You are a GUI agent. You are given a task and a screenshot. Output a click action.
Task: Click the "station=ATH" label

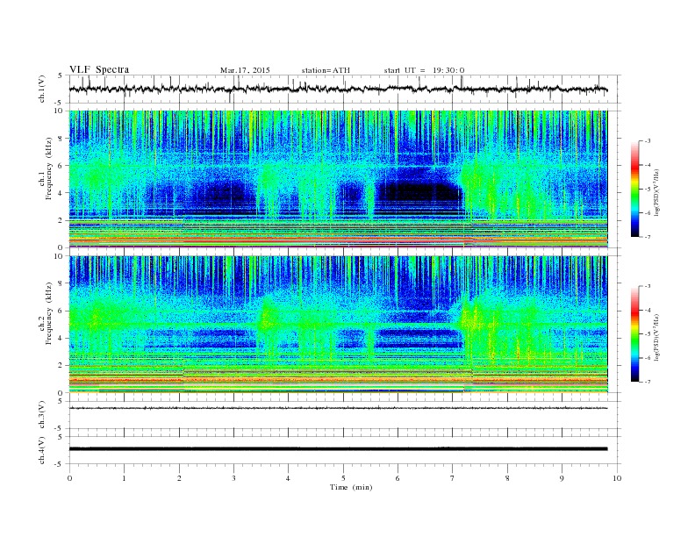[326, 70]
